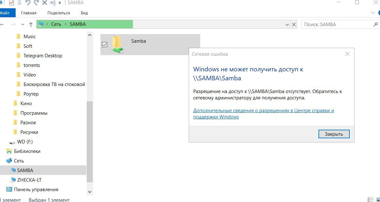380x202 pixels.
Task: Click the maximize window button
Action: (357, 3)
